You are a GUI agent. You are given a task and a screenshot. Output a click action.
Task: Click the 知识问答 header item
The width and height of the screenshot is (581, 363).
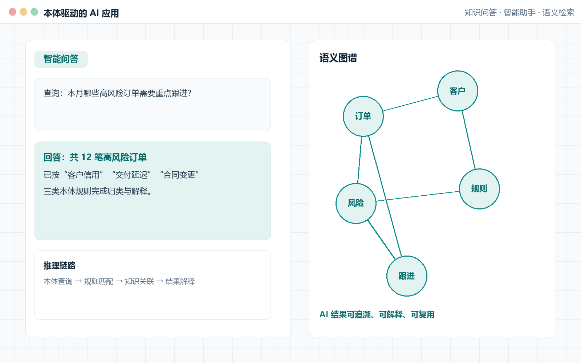[480, 13]
